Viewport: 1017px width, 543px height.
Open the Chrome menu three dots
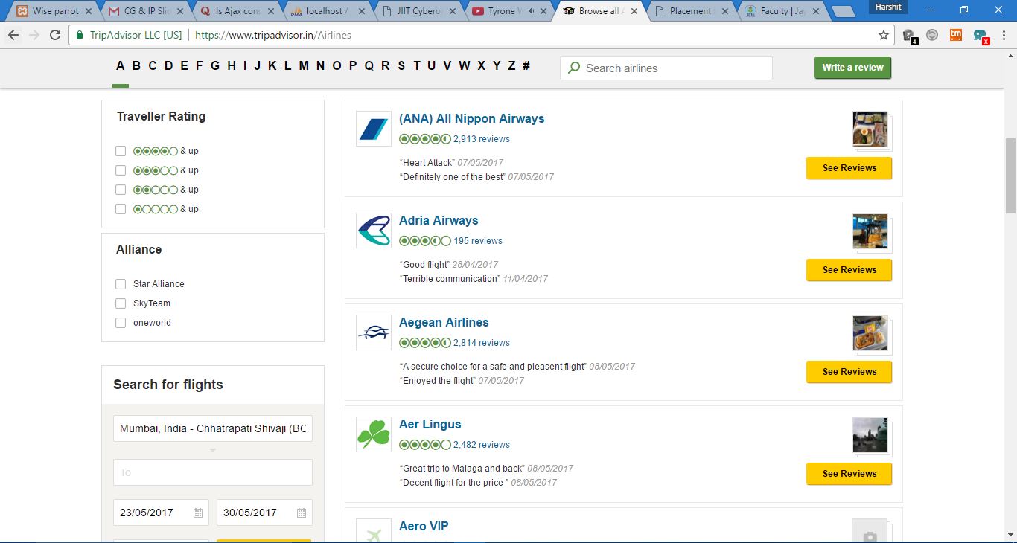(1003, 35)
